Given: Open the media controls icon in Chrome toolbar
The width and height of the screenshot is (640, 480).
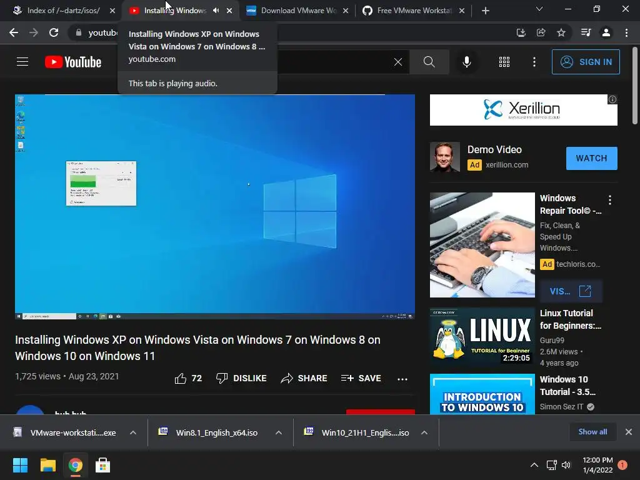Looking at the screenshot, I should coord(586,32).
